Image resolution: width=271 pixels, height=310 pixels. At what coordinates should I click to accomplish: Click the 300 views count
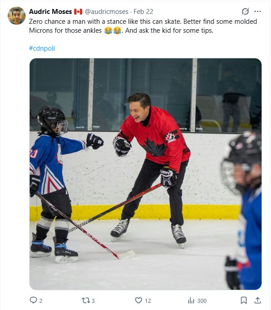pos(202,301)
